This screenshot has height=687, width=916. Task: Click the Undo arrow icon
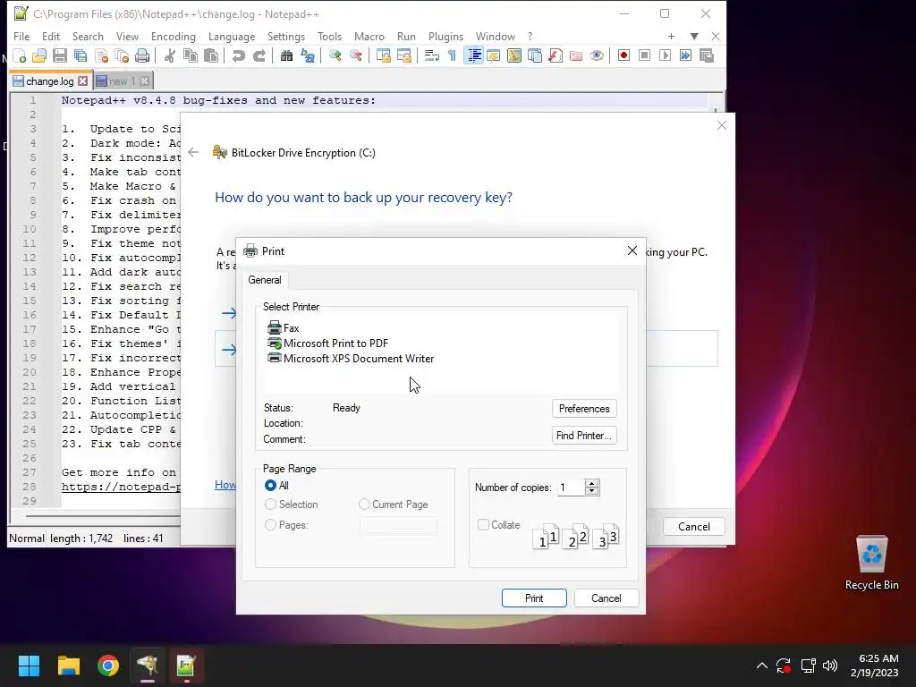[x=238, y=55]
